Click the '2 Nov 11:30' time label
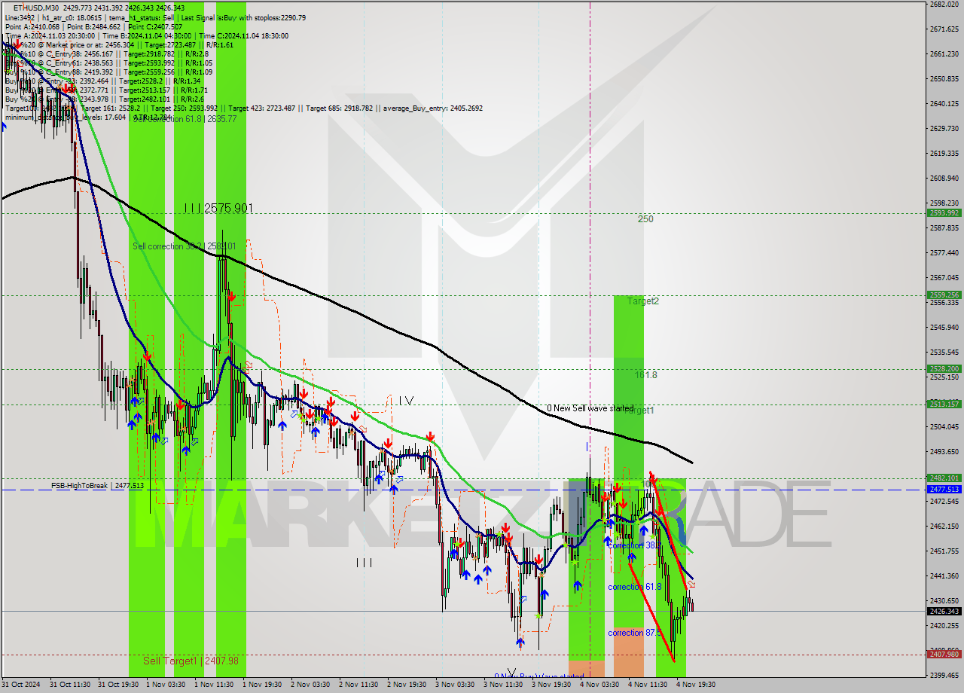964x693 pixels. 358,685
